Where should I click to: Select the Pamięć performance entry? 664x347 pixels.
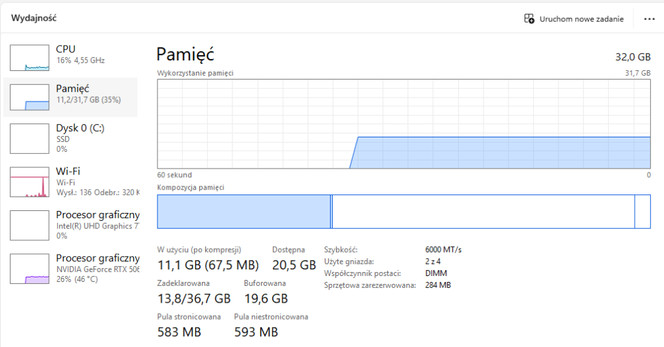coord(73,88)
